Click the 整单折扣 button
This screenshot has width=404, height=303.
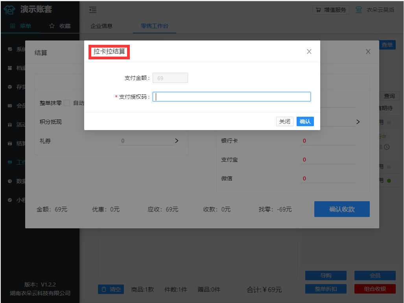[326, 289]
